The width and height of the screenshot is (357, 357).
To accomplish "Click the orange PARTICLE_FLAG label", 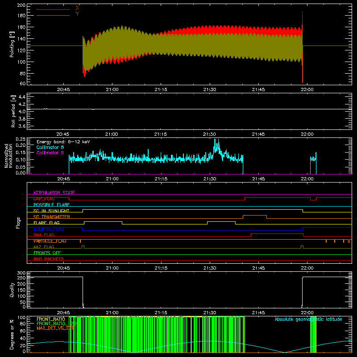I will [50, 241].
